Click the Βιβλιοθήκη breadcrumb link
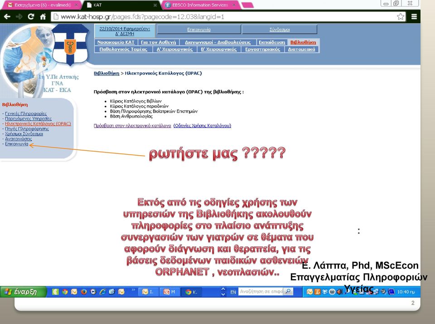 (106, 74)
